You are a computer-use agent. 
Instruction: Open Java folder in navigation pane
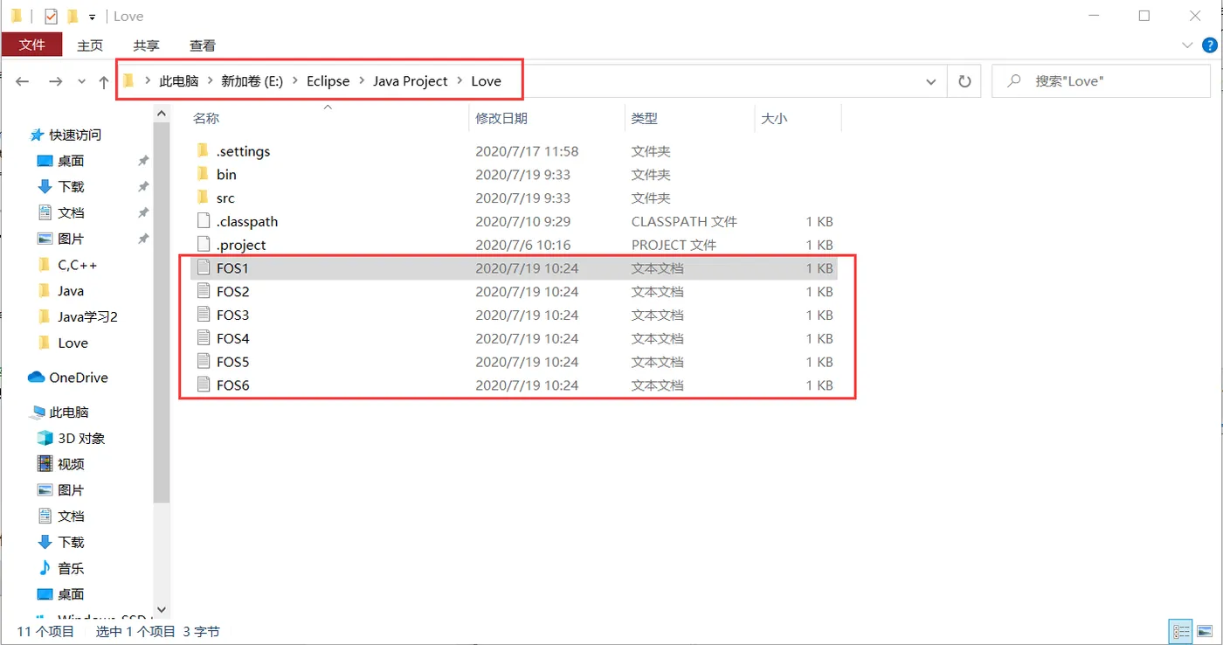pos(71,291)
